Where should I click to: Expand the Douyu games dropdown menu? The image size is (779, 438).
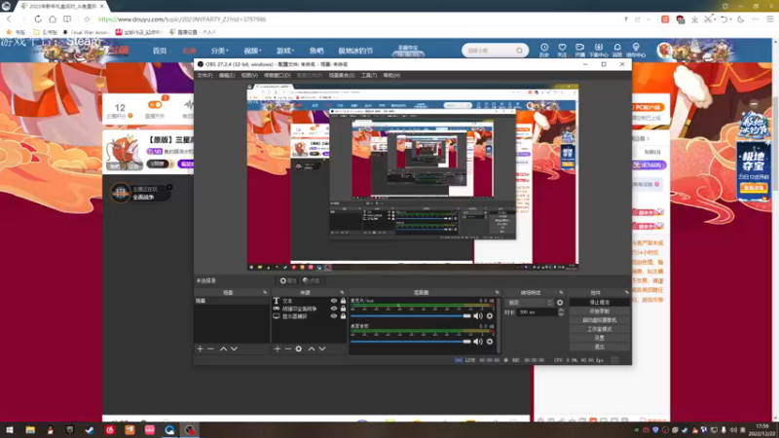click(285, 51)
